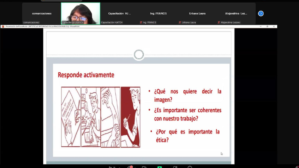The width and height of the screenshot is (299, 168).
Task: Open chat icon with red notification badge
Action: coord(130,167)
